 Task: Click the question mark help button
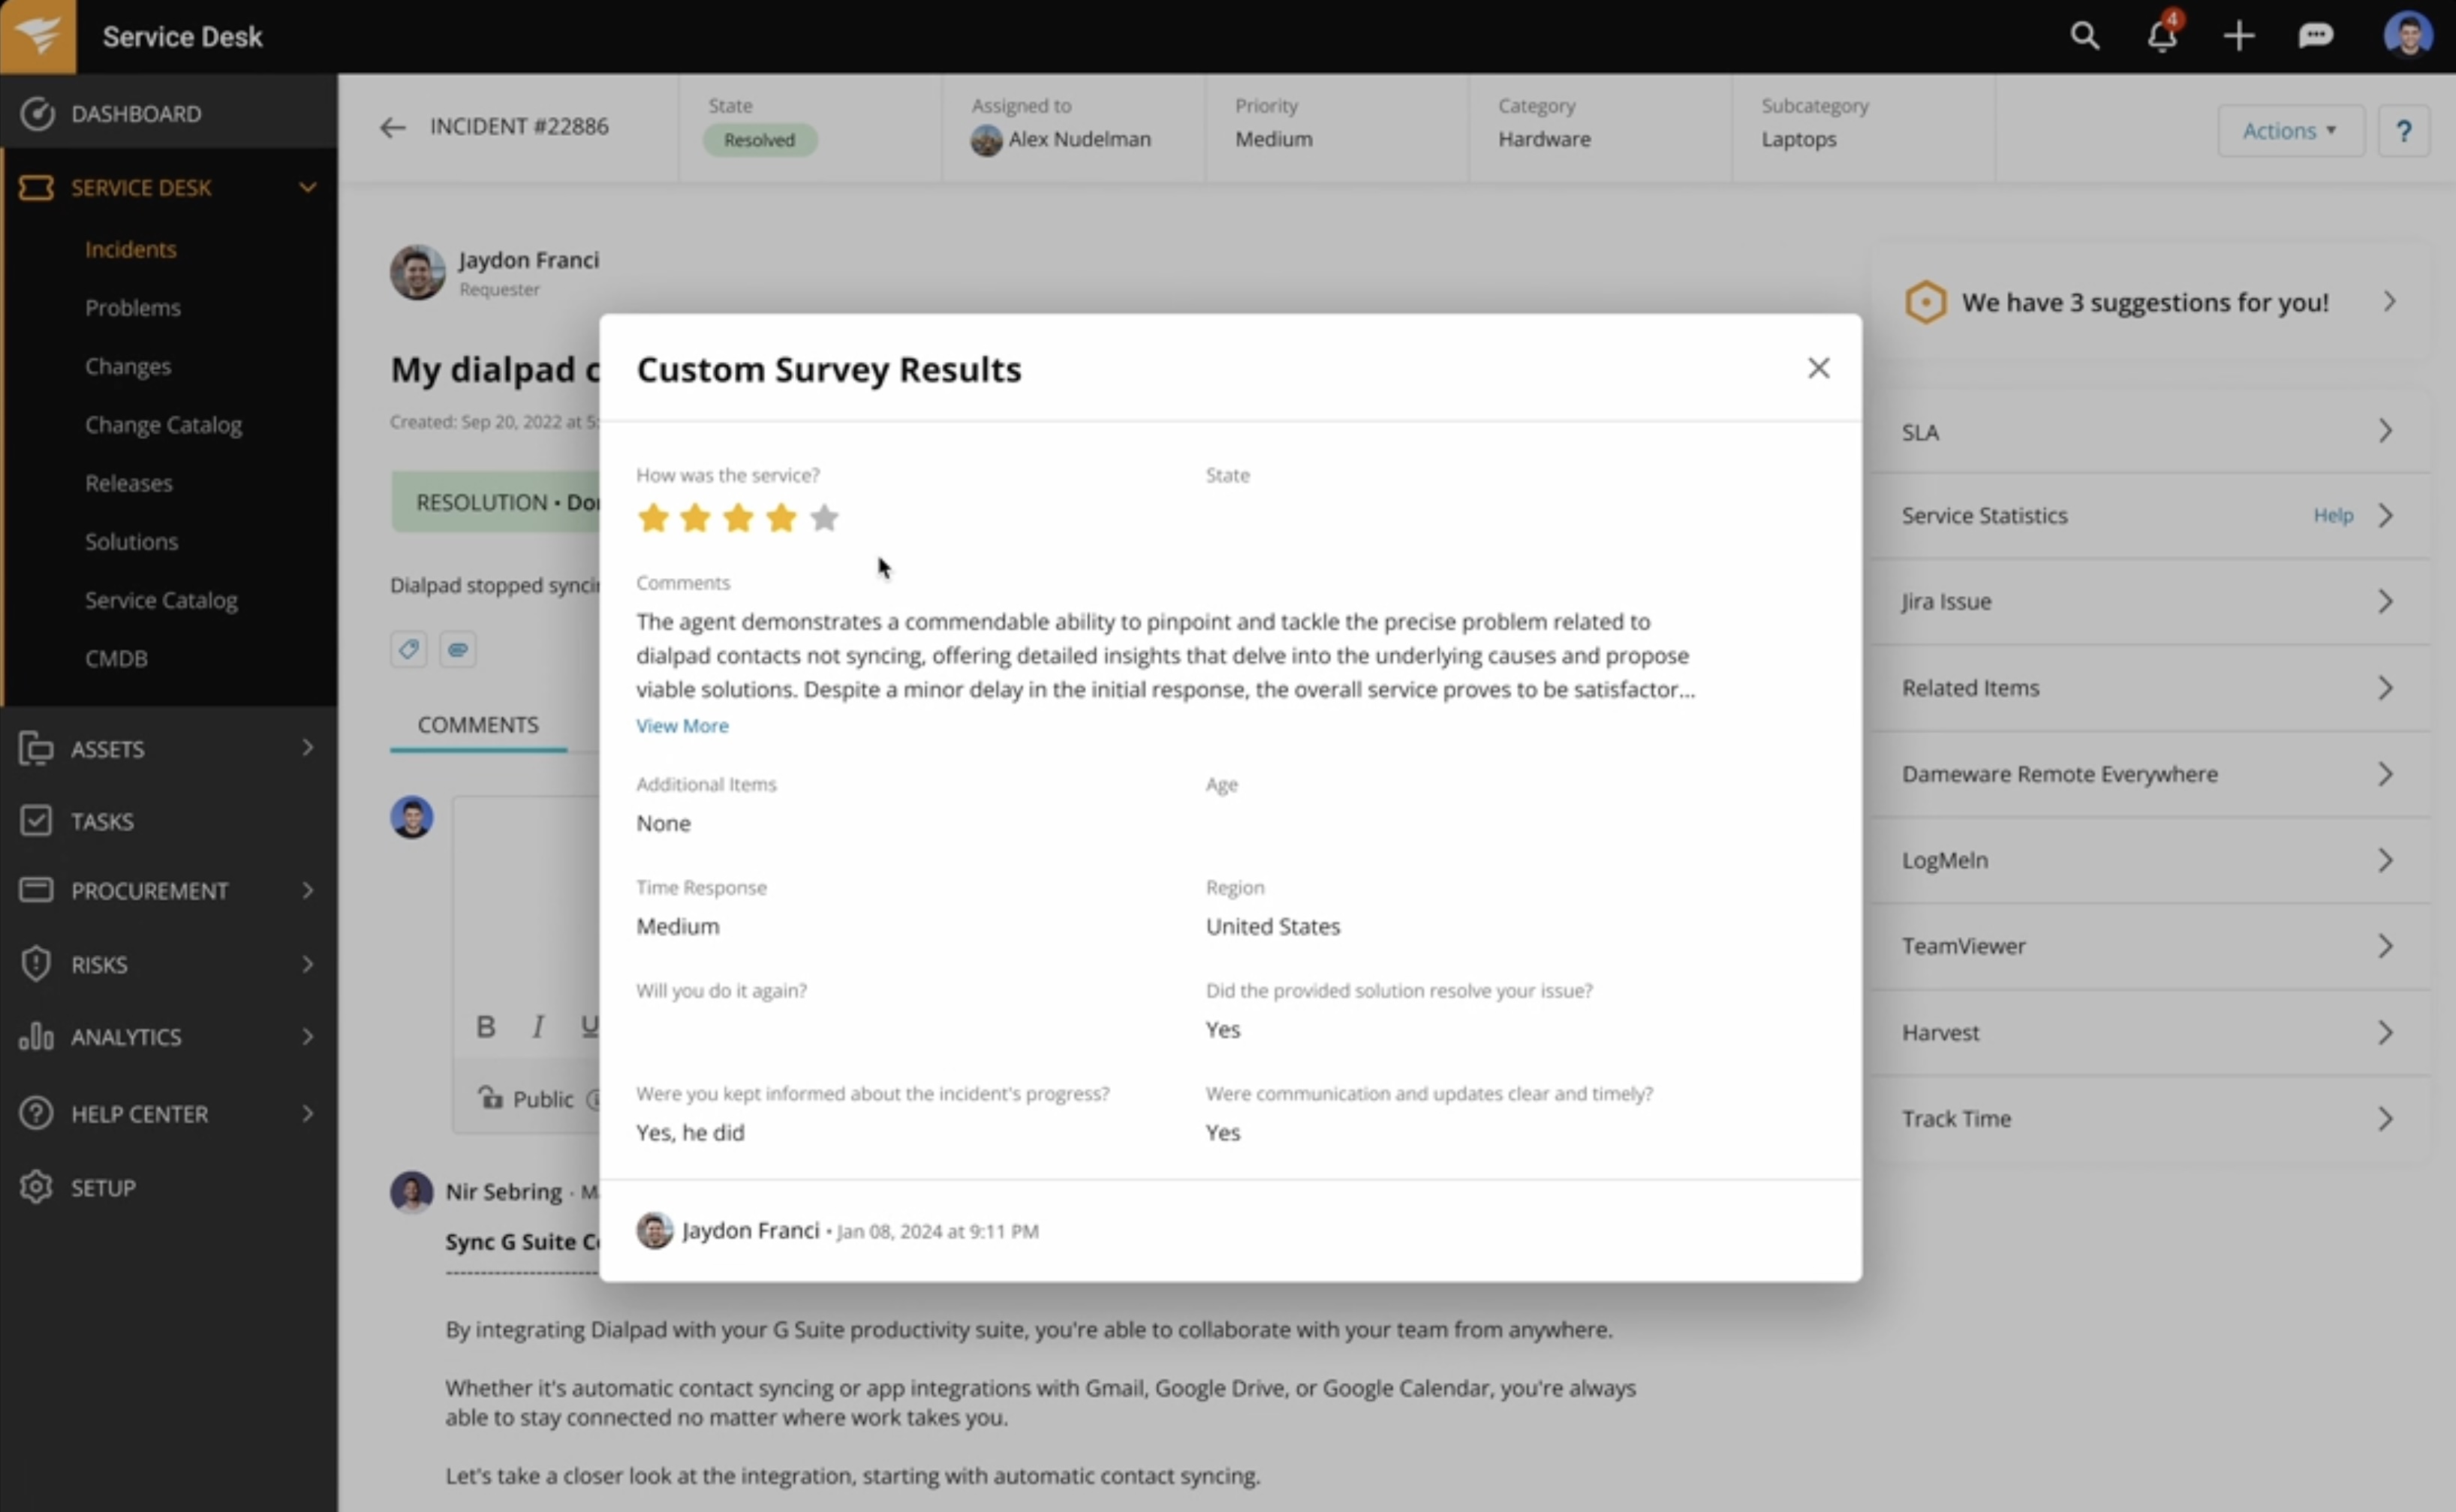click(x=2403, y=131)
